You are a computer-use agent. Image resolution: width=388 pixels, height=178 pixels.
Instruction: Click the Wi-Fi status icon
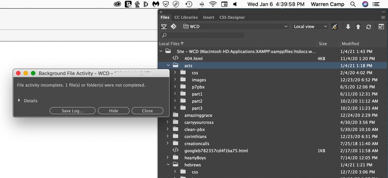213,4
